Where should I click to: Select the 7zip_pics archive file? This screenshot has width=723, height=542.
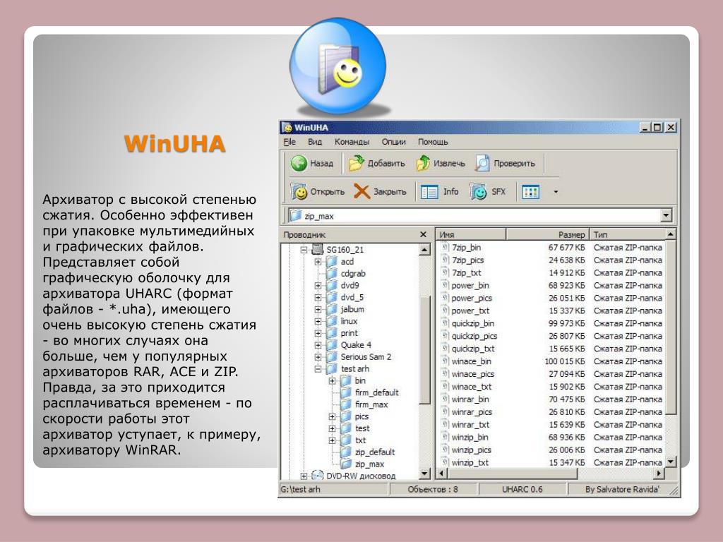point(467,260)
